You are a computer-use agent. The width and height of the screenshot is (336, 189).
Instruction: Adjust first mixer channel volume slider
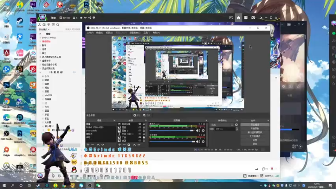172,131
